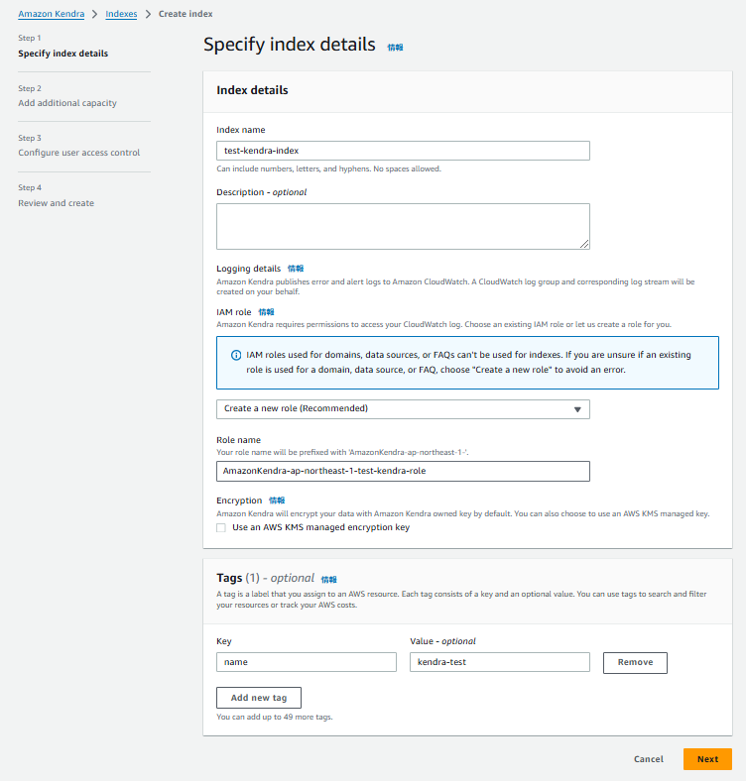Click the Description resize handle corner
The height and width of the screenshot is (781, 746).
tap(584, 244)
